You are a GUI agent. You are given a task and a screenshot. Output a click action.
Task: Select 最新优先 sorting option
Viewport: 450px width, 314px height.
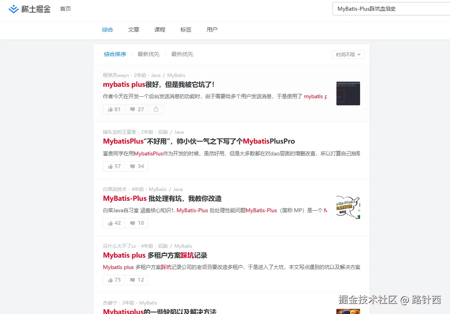click(148, 54)
